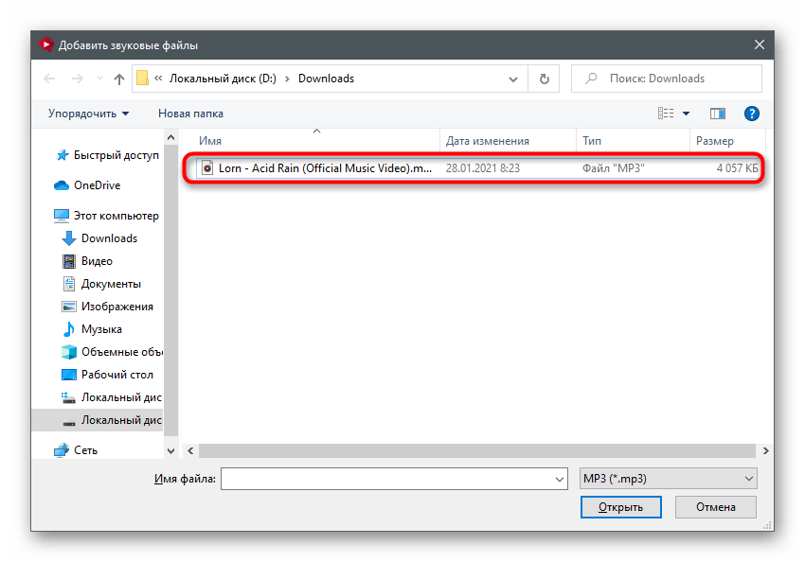Click the Back navigation arrow
This screenshot has width=805, height=562.
49,79
